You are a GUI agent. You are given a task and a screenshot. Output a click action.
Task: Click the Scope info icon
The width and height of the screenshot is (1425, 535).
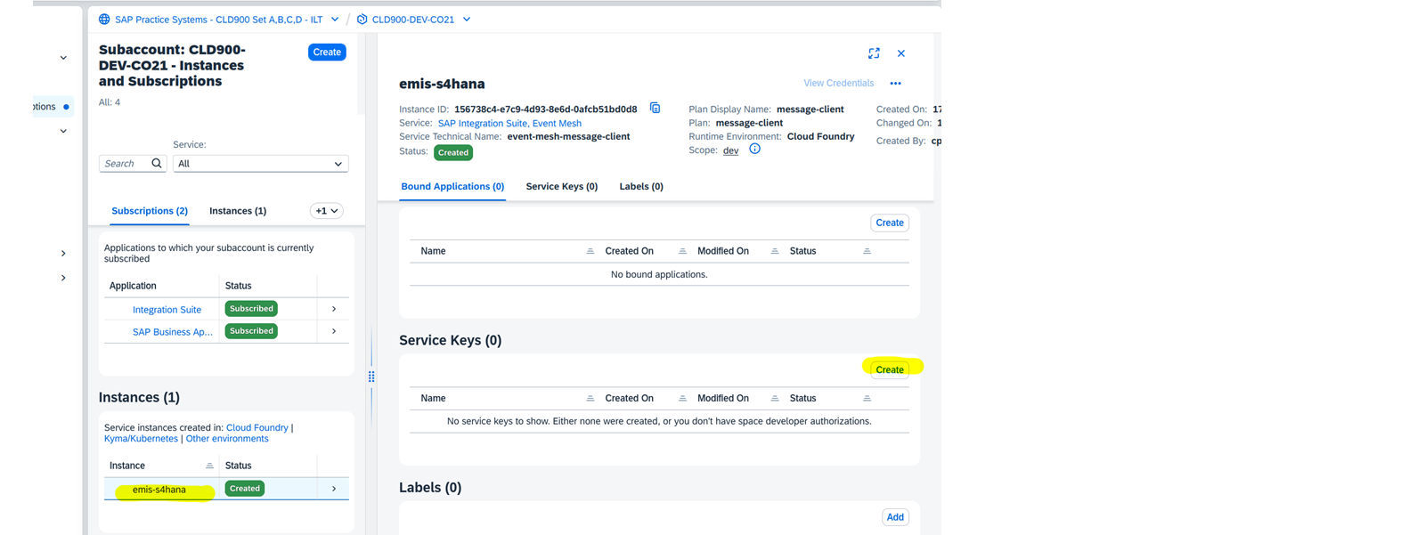pyautogui.click(x=754, y=150)
